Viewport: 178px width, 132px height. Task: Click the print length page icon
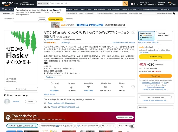(55, 87)
